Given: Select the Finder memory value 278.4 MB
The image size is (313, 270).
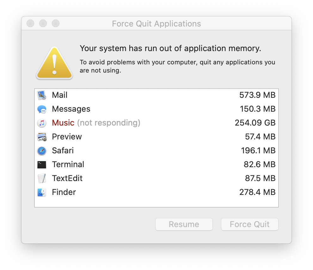Looking at the screenshot, I should tap(257, 192).
